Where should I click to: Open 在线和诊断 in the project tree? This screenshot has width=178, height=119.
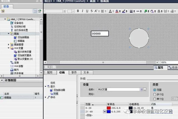pyautogui.click(x=20, y=27)
